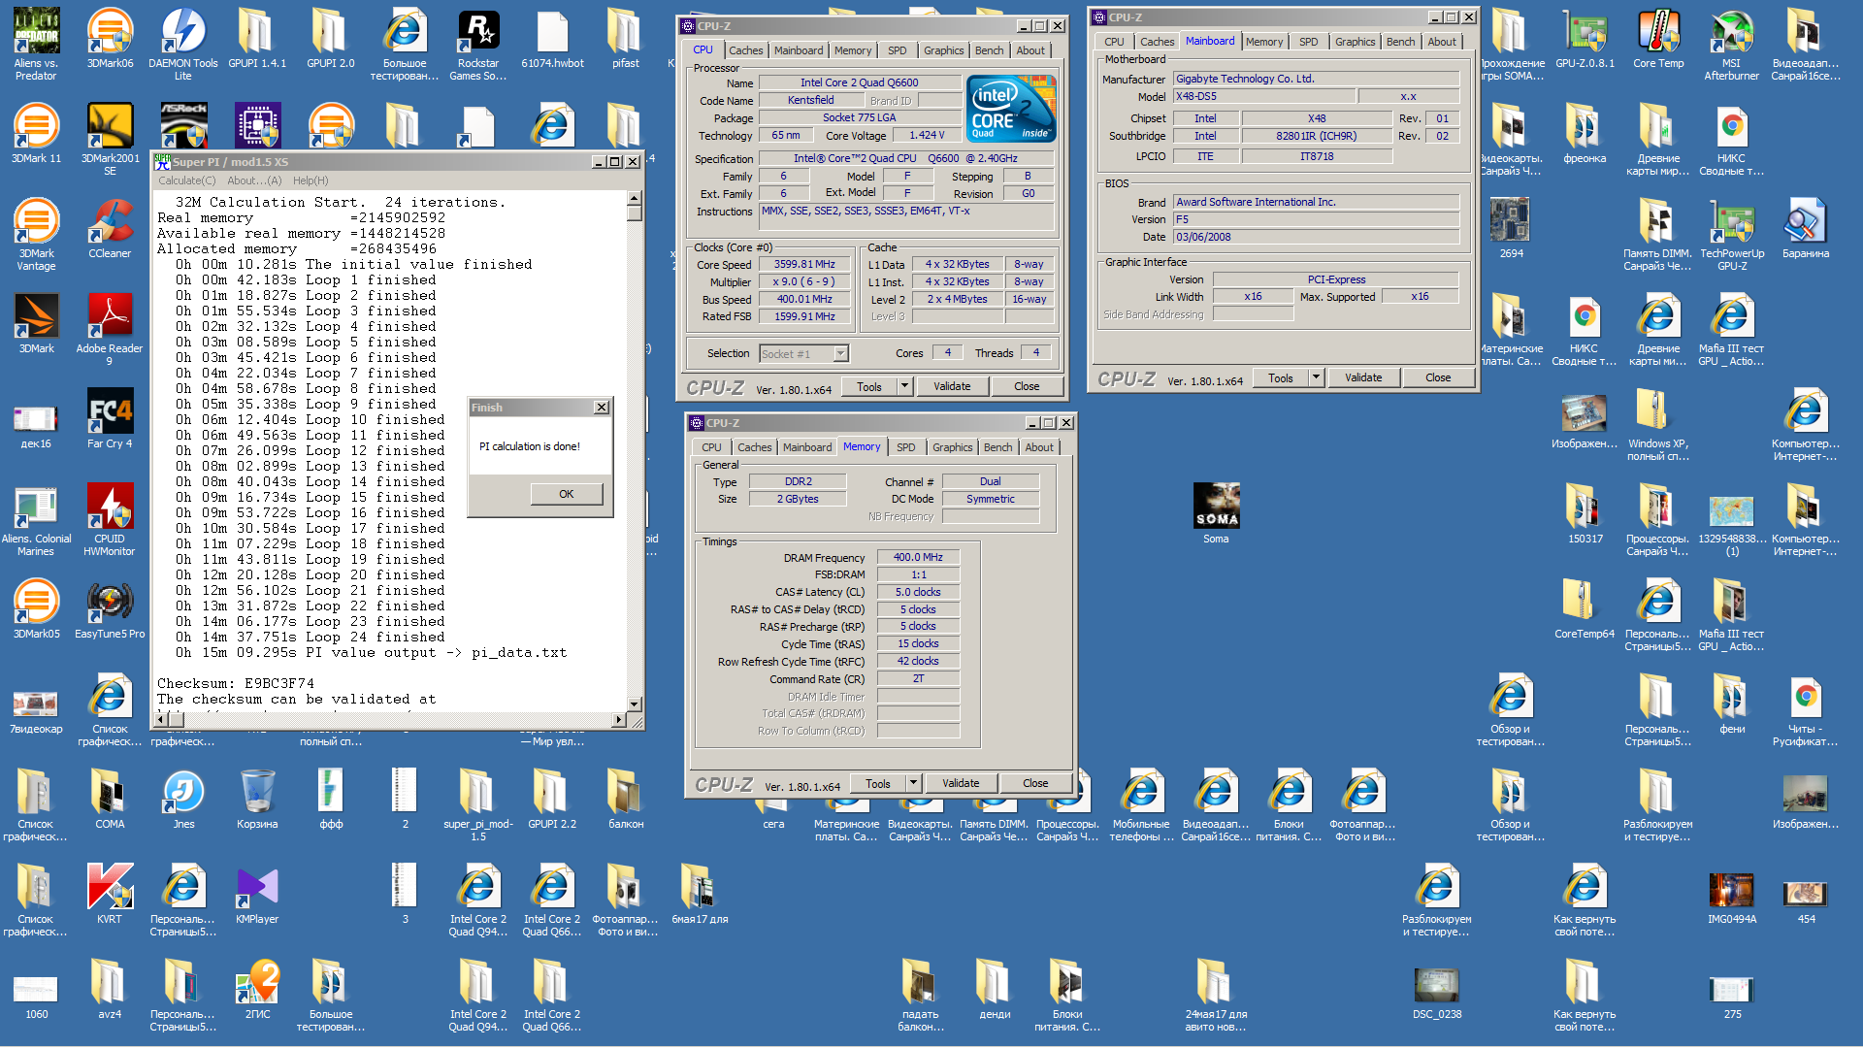Screen dimensions: 1863x1048
Task: Open About tab in CPU-Z Mainboard window
Action: [x=1441, y=42]
